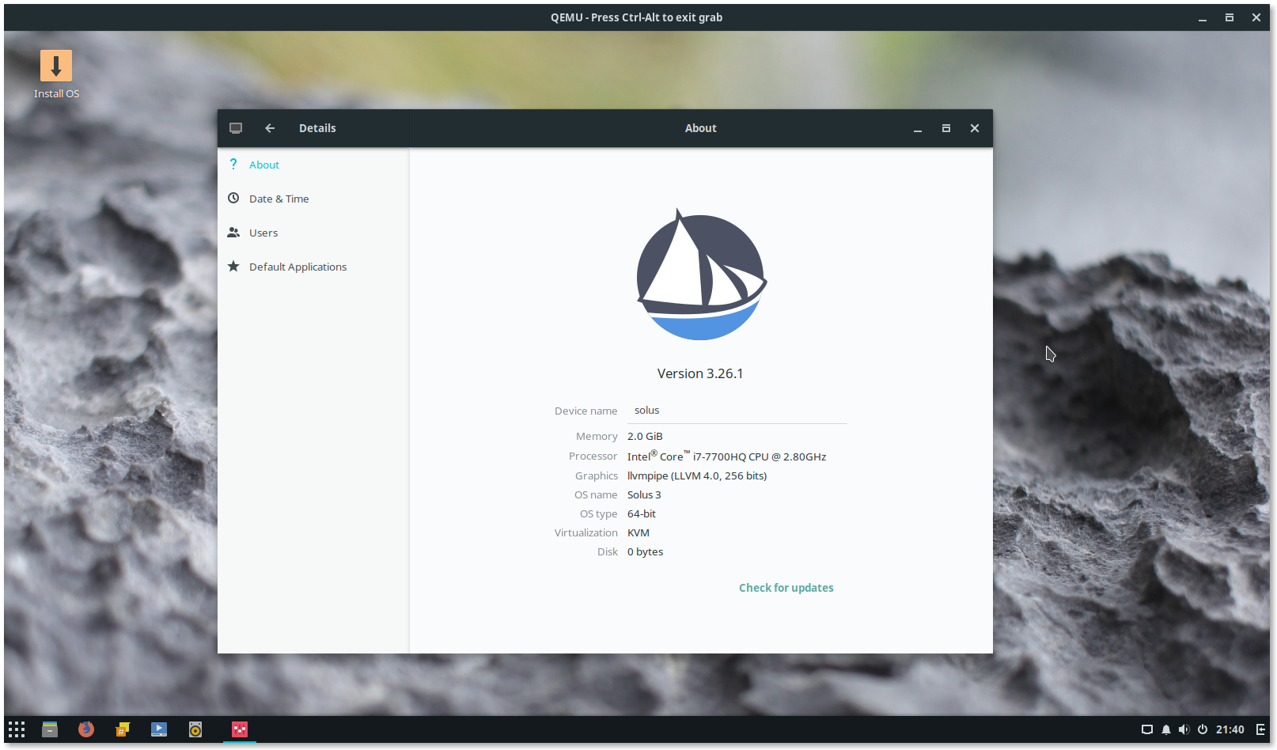Open Date & Time settings
The height and width of the screenshot is (750, 1277).
[x=313, y=199]
